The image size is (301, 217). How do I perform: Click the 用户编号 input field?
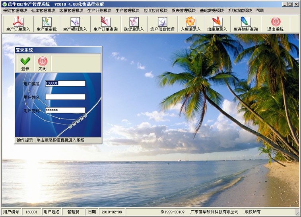tap(65, 83)
